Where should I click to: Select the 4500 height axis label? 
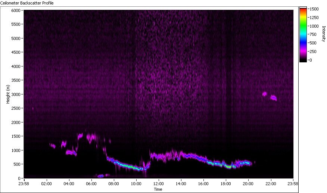[x=16, y=52]
